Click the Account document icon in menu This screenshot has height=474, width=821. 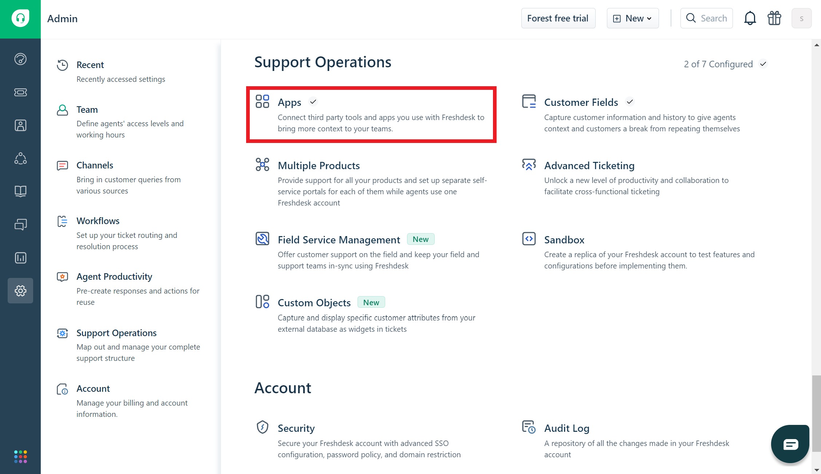click(62, 389)
